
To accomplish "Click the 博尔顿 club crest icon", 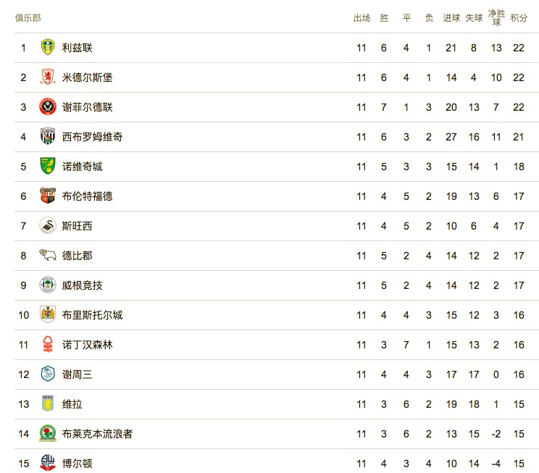I will pos(48,464).
